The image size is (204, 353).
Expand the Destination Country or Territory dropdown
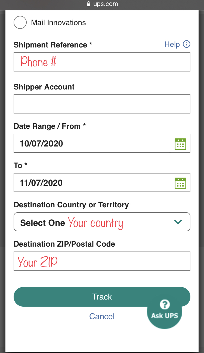(102, 222)
